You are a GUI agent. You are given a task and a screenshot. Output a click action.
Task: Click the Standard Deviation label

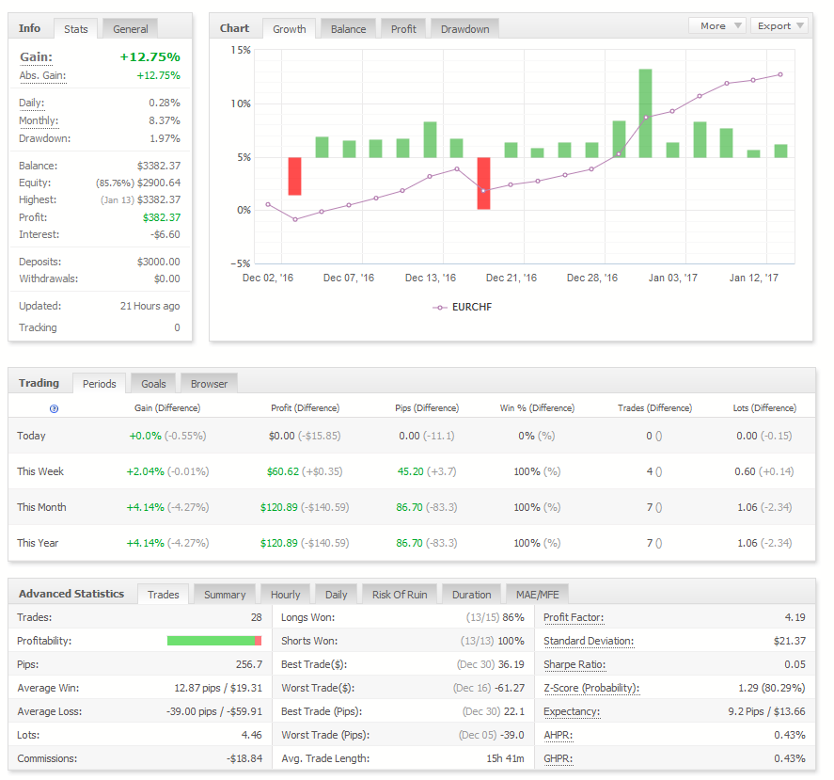(x=589, y=641)
